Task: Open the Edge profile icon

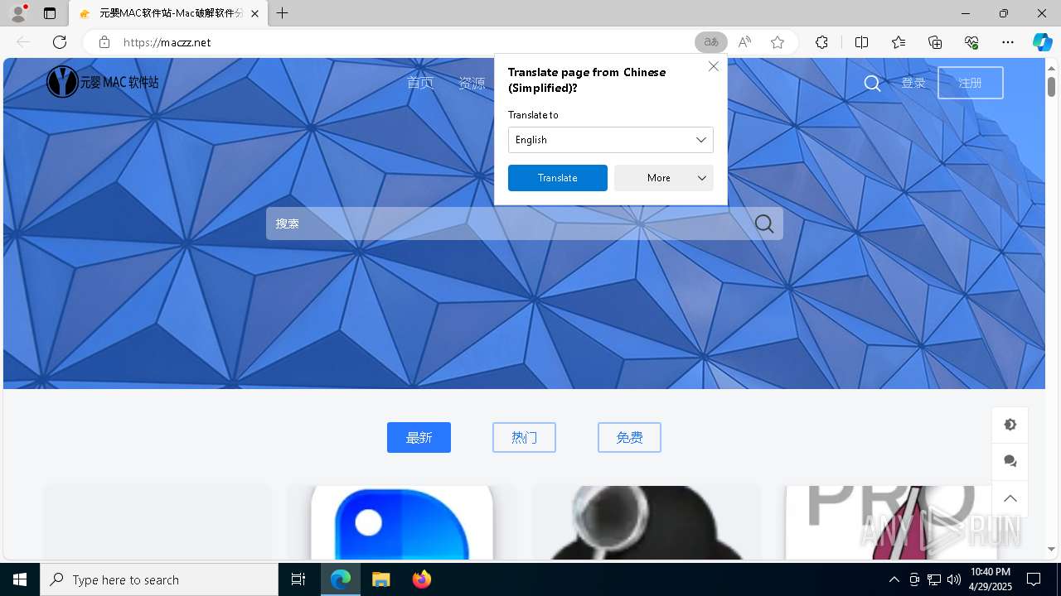Action: coord(18,13)
